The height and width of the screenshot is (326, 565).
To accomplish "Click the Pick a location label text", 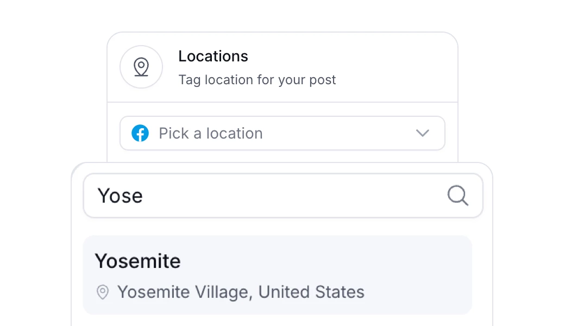I will click(x=210, y=133).
